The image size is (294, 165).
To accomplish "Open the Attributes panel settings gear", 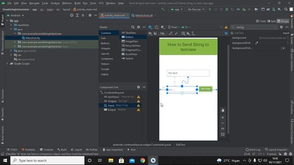I will 281,27.
